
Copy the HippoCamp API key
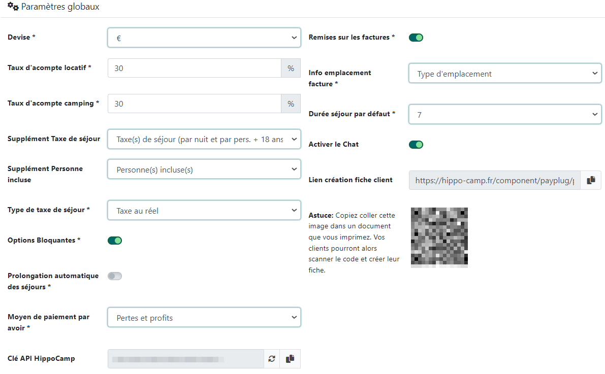290,359
